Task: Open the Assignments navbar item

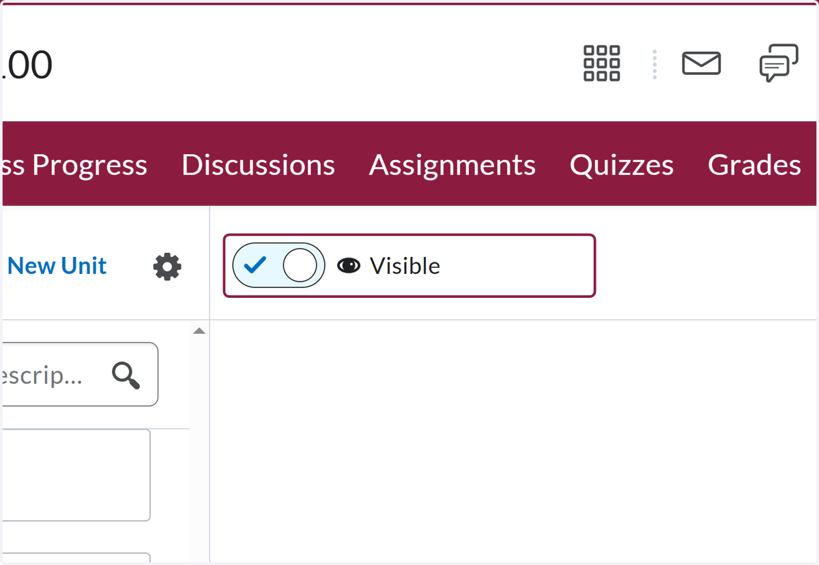Action: pyautogui.click(x=452, y=165)
